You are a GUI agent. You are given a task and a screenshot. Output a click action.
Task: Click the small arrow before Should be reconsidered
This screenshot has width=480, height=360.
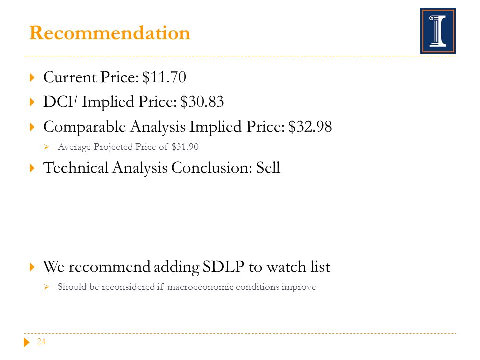46,287
